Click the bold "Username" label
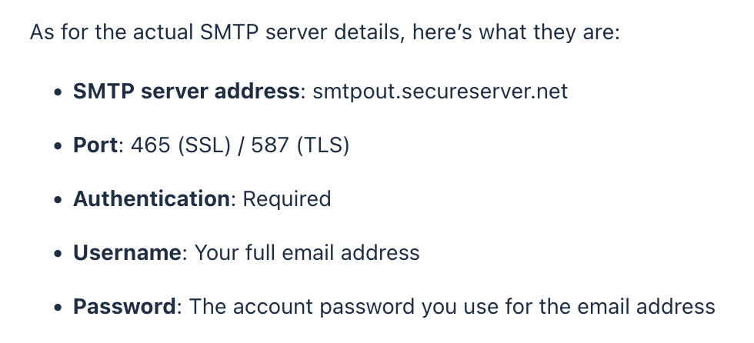 click(127, 253)
